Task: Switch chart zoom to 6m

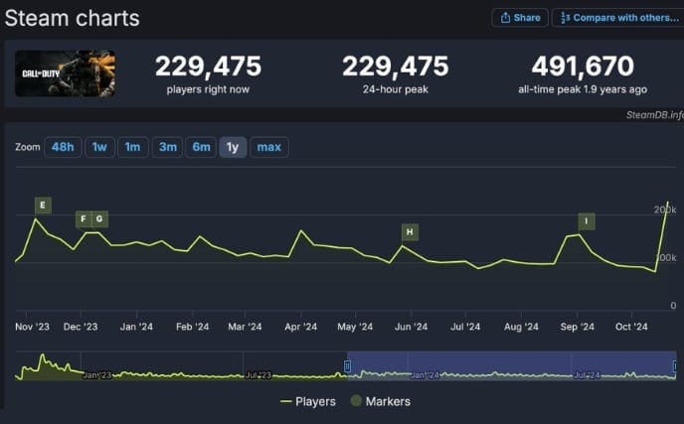Action: coord(201,147)
